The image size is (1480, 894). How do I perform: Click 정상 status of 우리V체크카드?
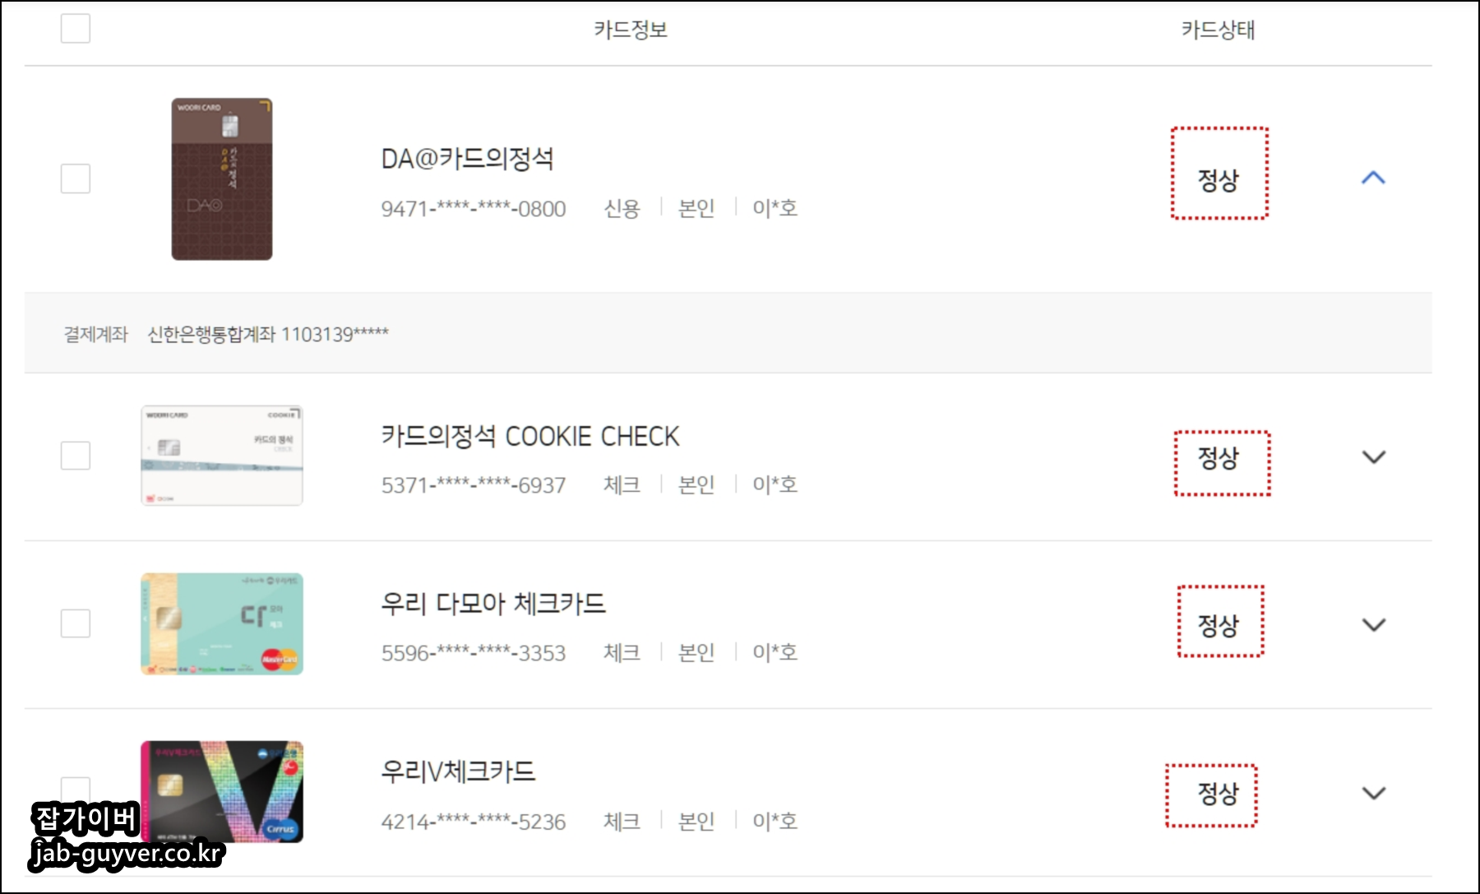(1219, 793)
